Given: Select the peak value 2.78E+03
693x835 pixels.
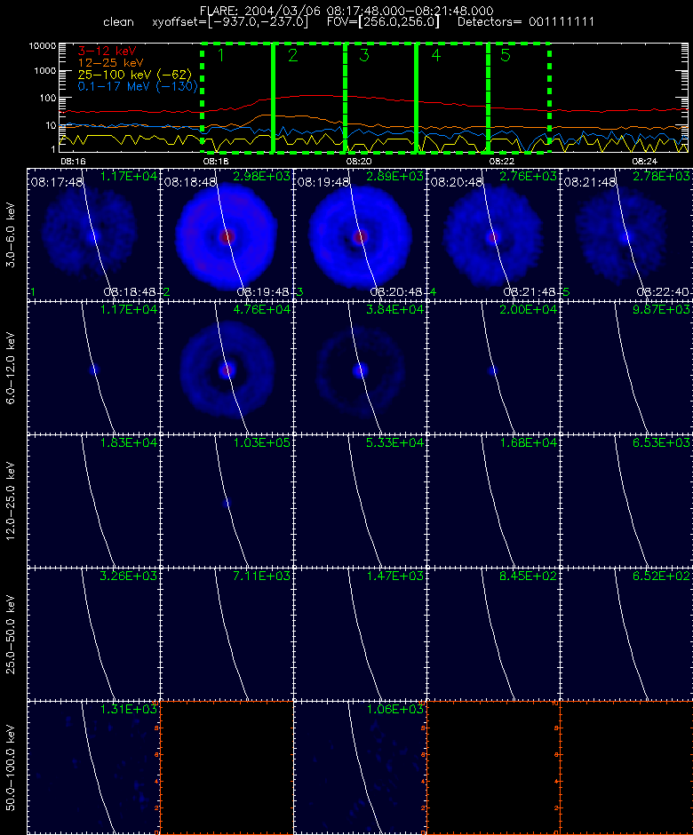Looking at the screenshot, I should coord(662,176).
